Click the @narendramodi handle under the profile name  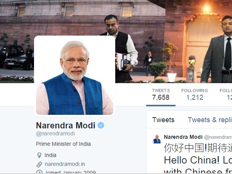55,133
